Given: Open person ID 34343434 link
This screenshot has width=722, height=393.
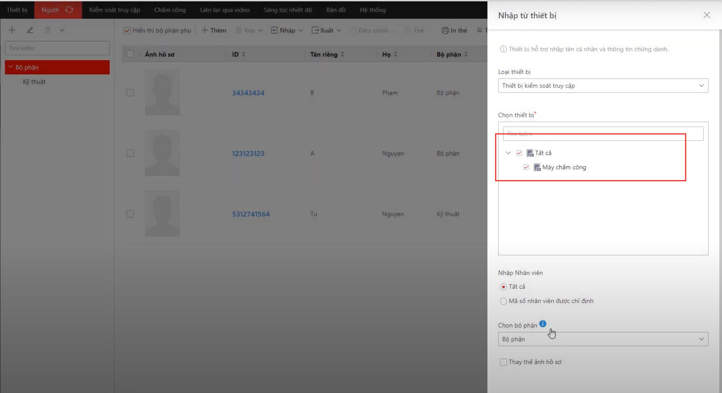Looking at the screenshot, I should tap(248, 93).
